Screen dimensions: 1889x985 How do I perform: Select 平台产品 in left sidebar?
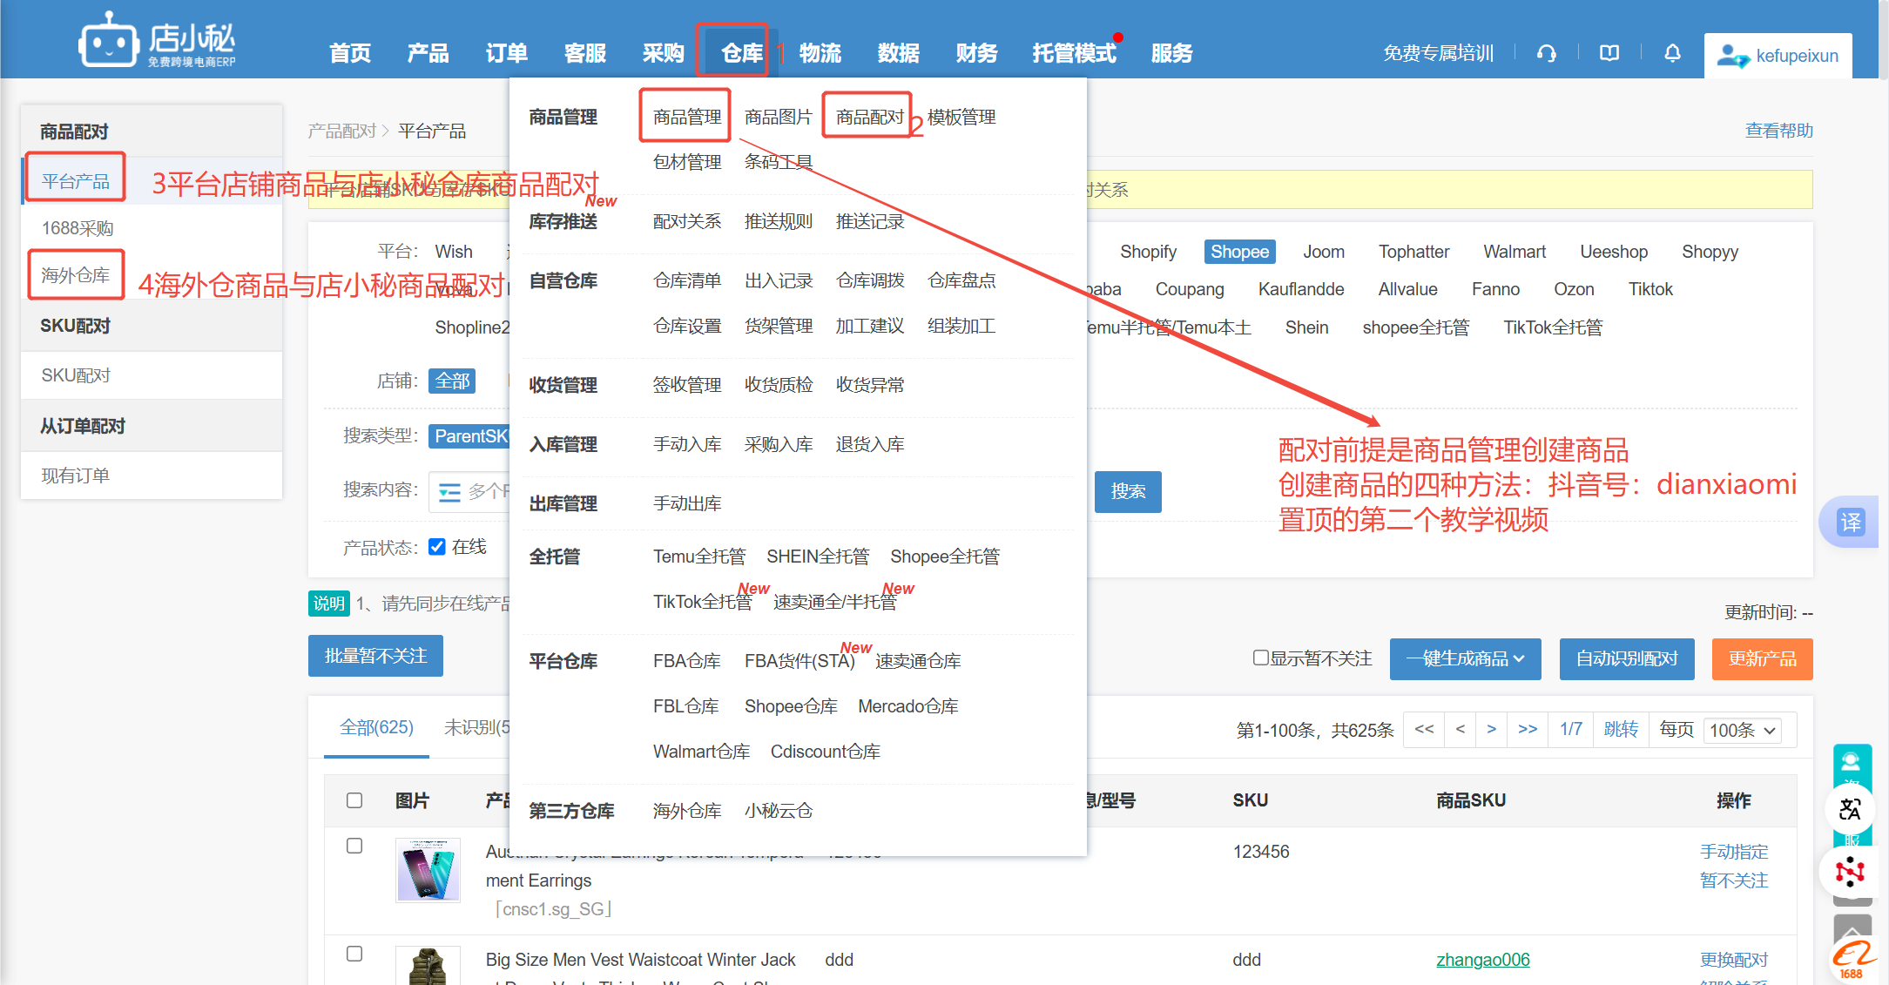pos(76,181)
